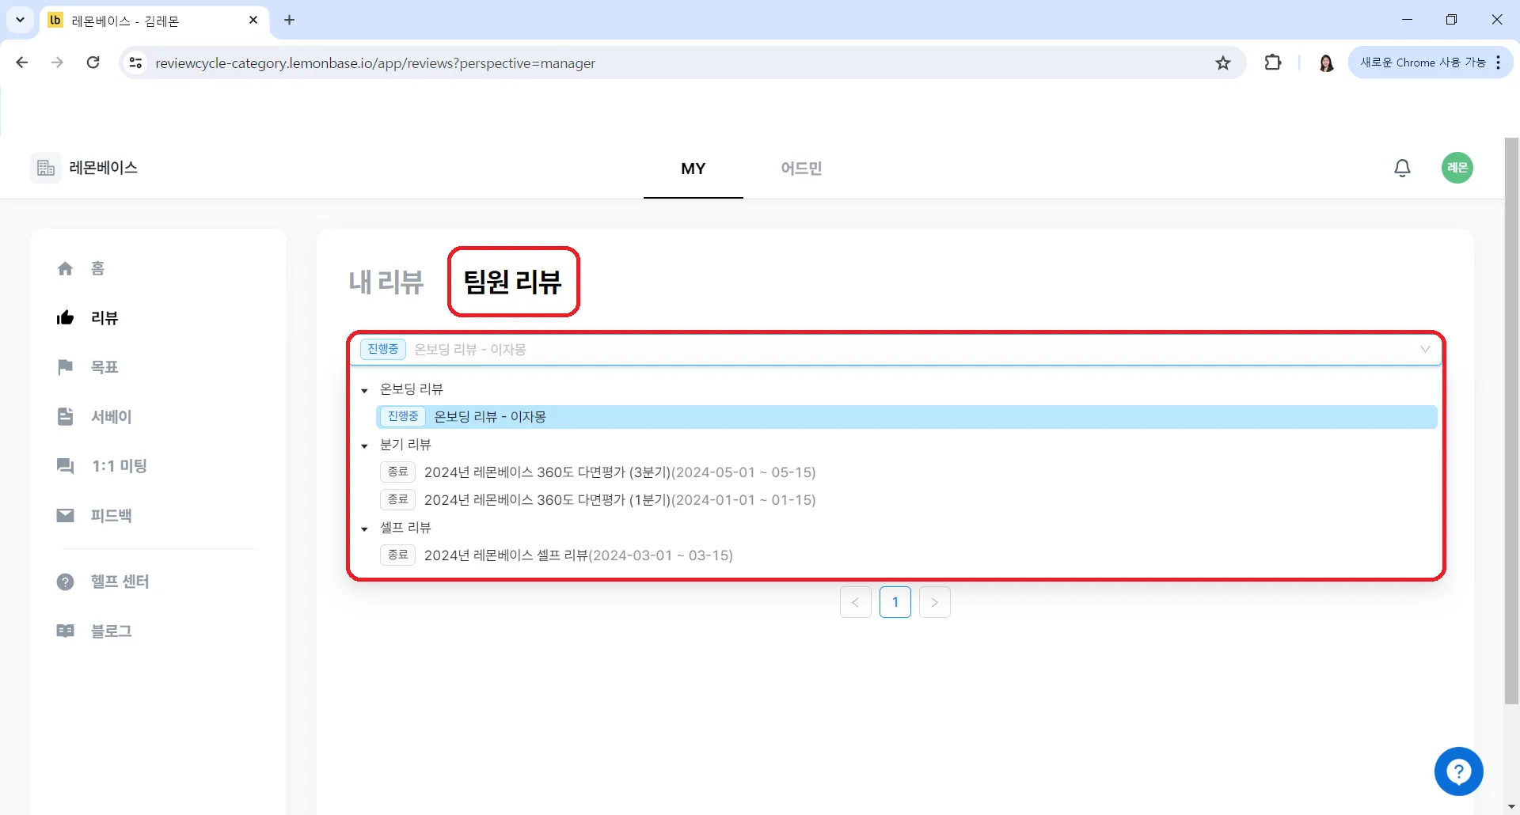Open the 홈 home sidebar icon
Viewport: 1520px width, 815px height.
(x=65, y=269)
